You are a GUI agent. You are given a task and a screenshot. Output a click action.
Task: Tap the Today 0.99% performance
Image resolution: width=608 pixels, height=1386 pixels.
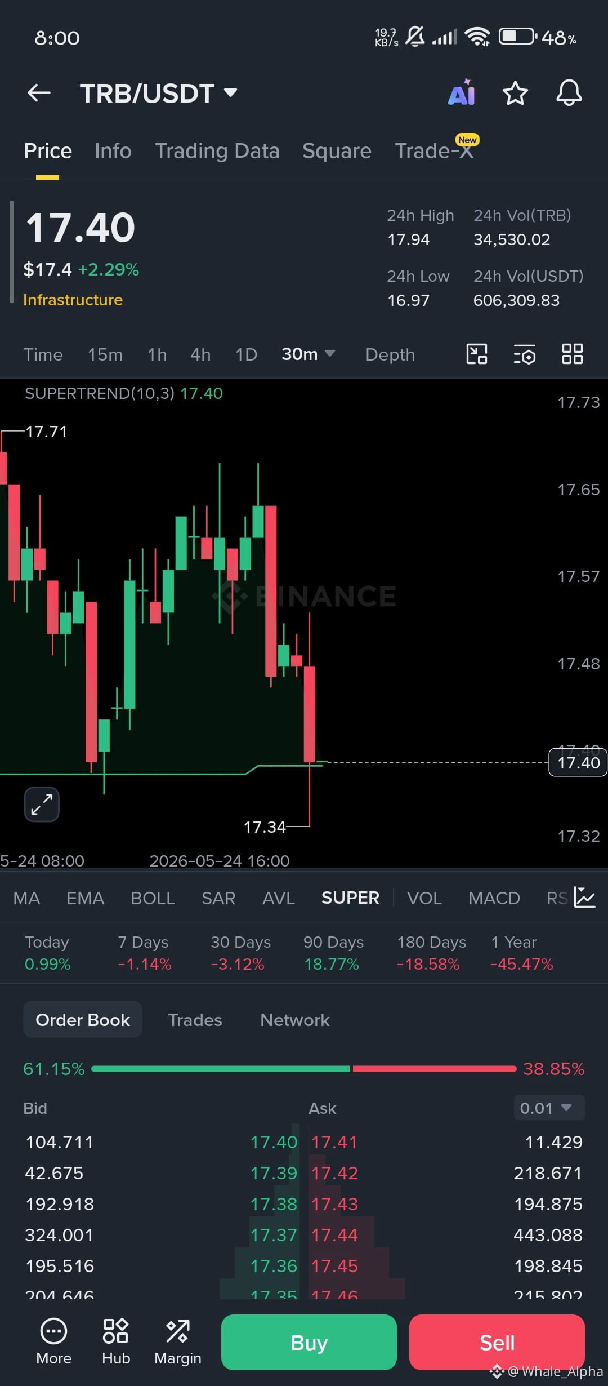(x=47, y=953)
